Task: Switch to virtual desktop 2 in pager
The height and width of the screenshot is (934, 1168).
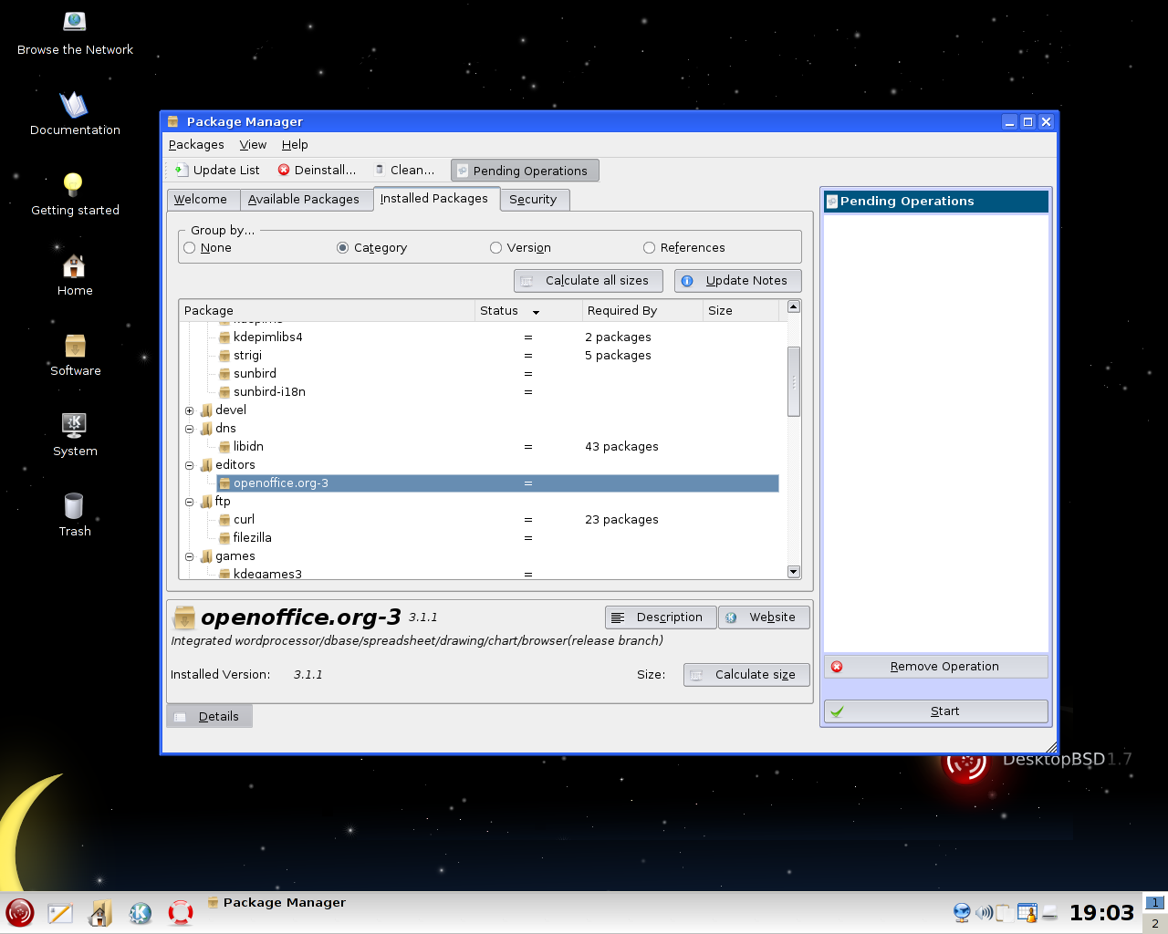Action: point(1155,923)
